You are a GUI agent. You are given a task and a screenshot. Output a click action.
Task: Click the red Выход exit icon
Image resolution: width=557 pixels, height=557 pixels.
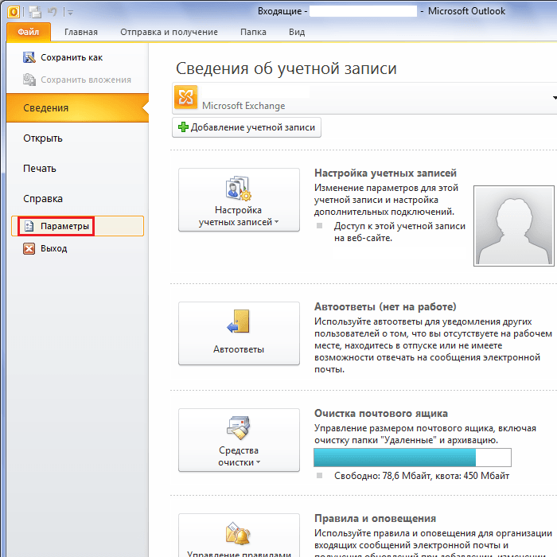[x=29, y=248]
